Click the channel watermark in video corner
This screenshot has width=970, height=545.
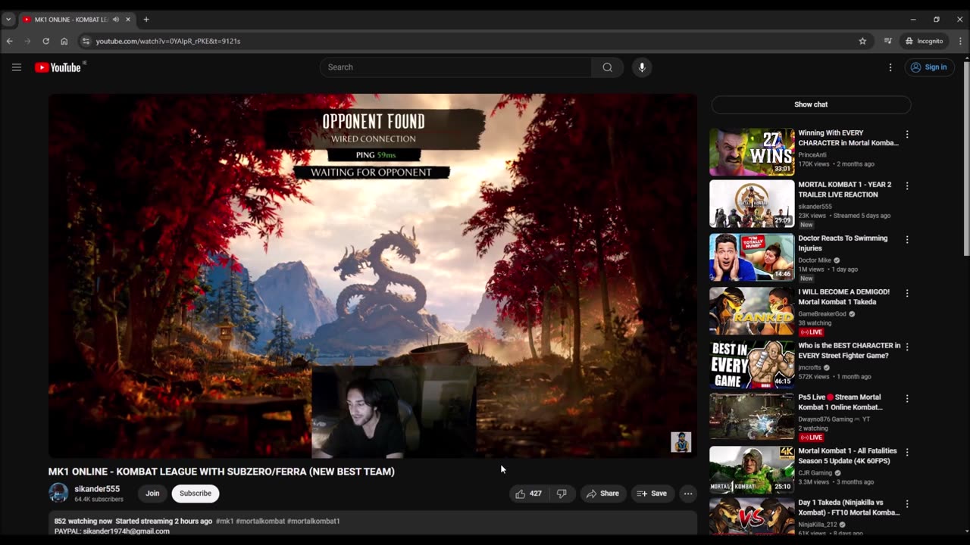click(681, 442)
